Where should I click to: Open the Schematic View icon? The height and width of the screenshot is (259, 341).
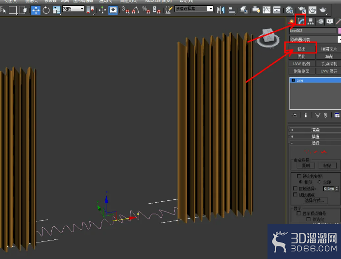[x=277, y=10]
